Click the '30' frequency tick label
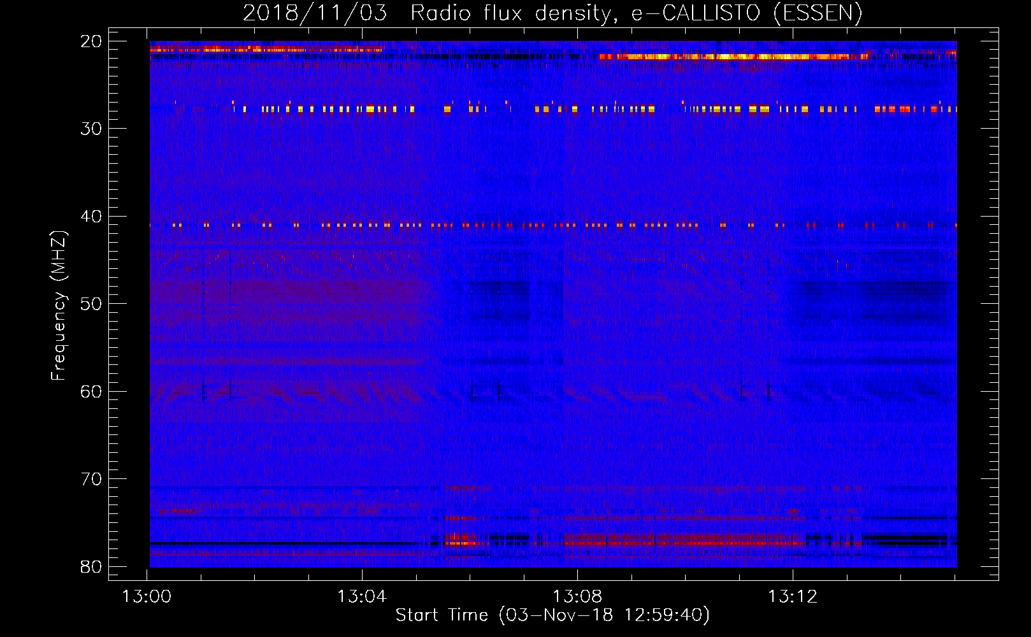The image size is (1031, 637). [92, 129]
